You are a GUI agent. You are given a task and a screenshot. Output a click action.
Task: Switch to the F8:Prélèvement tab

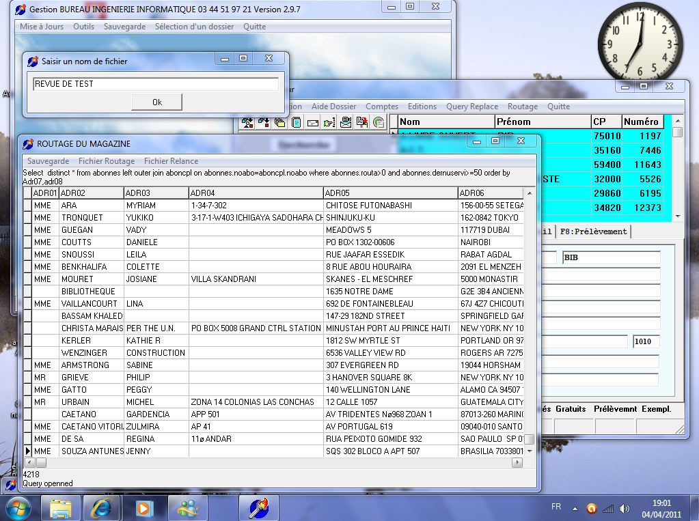coord(593,231)
